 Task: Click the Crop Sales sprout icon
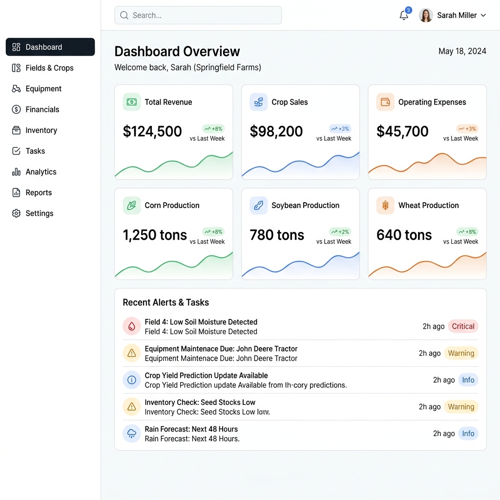pyautogui.click(x=259, y=102)
